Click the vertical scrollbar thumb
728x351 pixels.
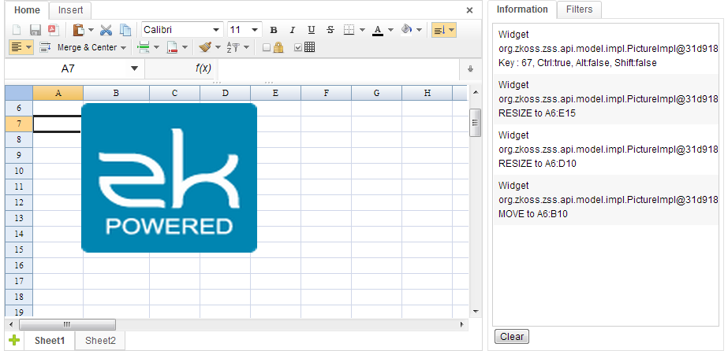[475, 123]
